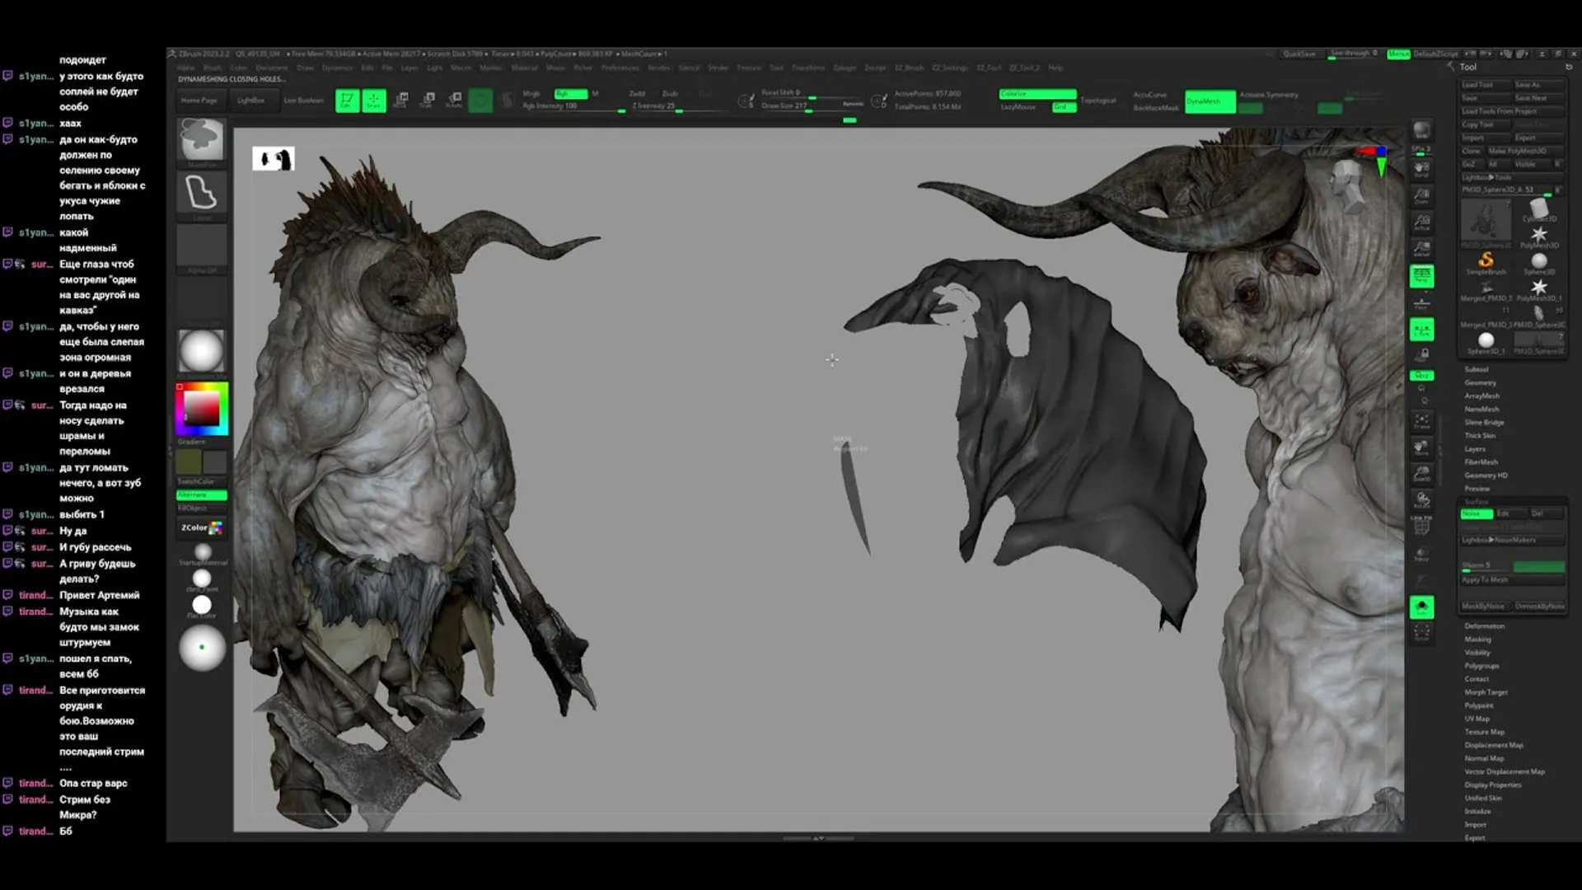Image resolution: width=1582 pixels, height=890 pixels.
Task: Toggle the DynaMesh button off
Action: (1209, 101)
